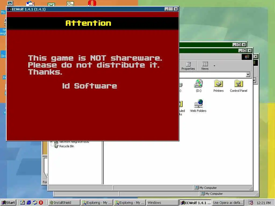The height and width of the screenshot is (206, 275).
Task: Open the Printers folder icon
Action: point(218,86)
